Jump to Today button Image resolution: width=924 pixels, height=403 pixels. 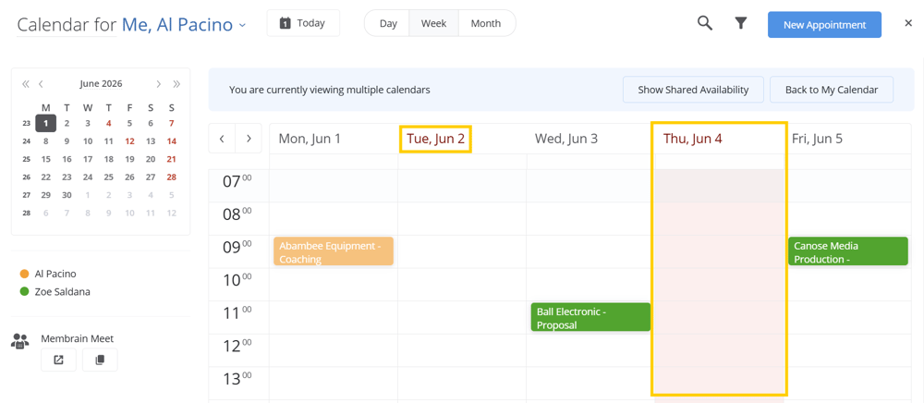tap(303, 23)
